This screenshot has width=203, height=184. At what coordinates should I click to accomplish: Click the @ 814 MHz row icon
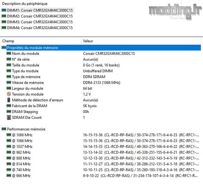tap(9, 164)
